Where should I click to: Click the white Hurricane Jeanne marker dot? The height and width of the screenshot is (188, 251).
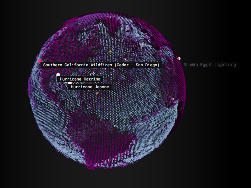[x=70, y=83]
